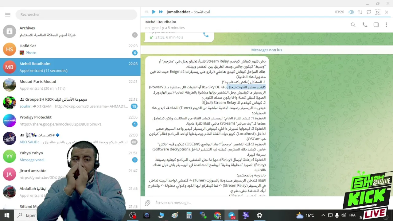This screenshot has width=393, height=221.
Task: Click the Photo preview in Hafid Sat row
Action: pos(28,53)
